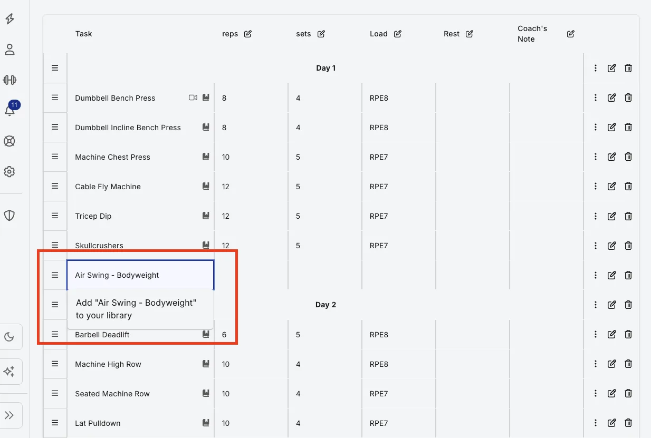Toggle dark mode moon button
Screen dimensions: 651x438
click(9, 337)
